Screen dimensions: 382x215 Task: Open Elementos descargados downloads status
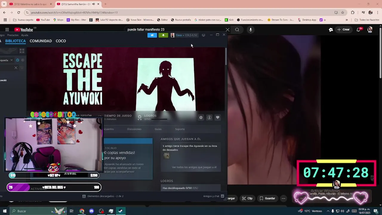[x=103, y=196]
